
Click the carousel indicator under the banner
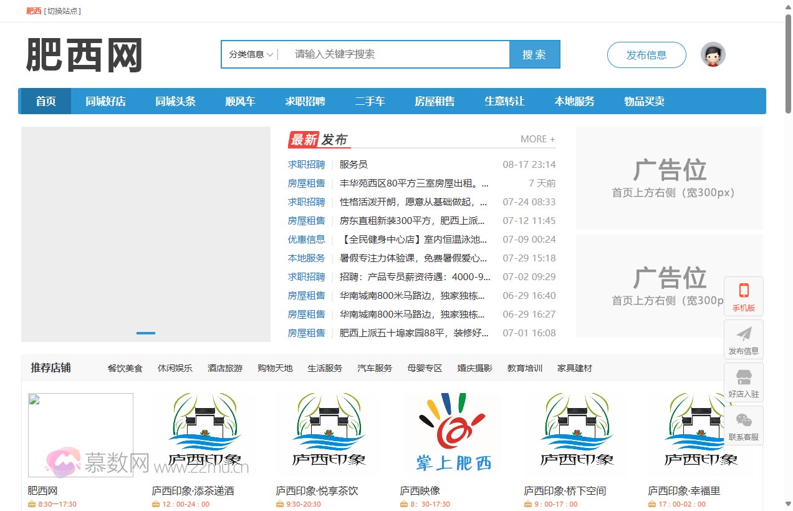(x=145, y=333)
